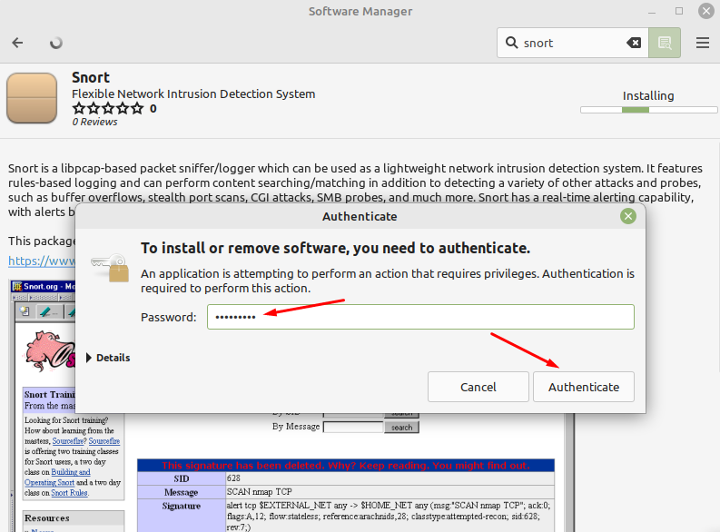This screenshot has height=532, width=720.
Task: Go back using the back arrow
Action: click(18, 43)
